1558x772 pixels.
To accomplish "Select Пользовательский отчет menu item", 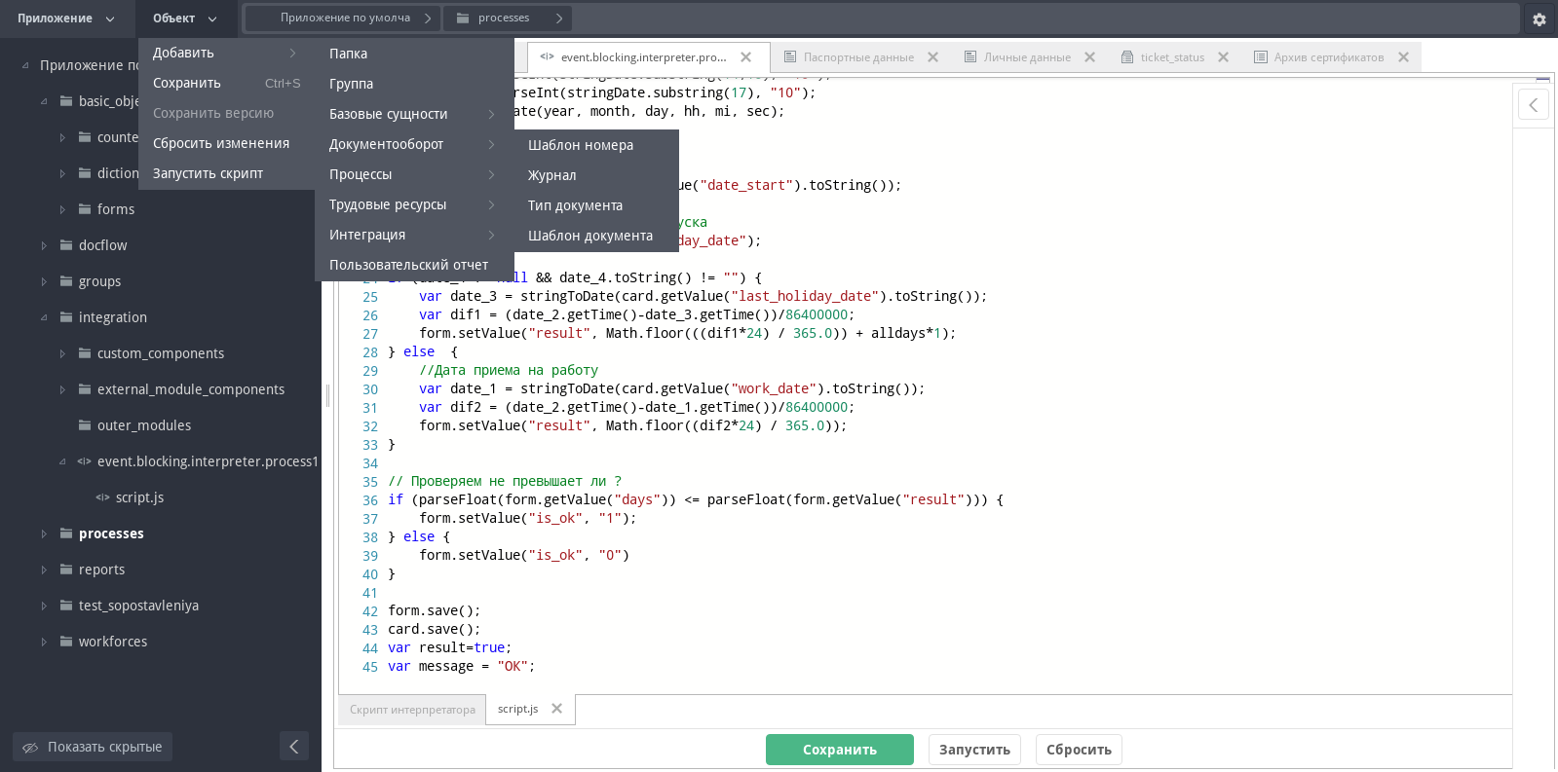I will pyautogui.click(x=414, y=265).
